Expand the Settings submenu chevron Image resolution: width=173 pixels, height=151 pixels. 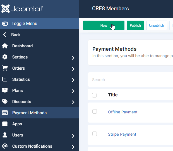click(73, 58)
